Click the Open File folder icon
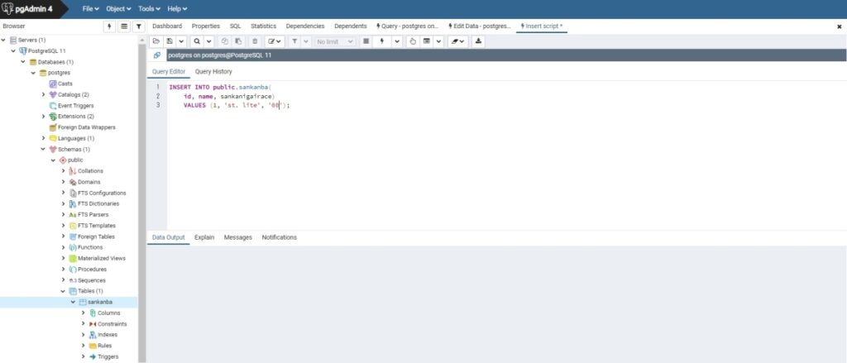 pyautogui.click(x=156, y=41)
